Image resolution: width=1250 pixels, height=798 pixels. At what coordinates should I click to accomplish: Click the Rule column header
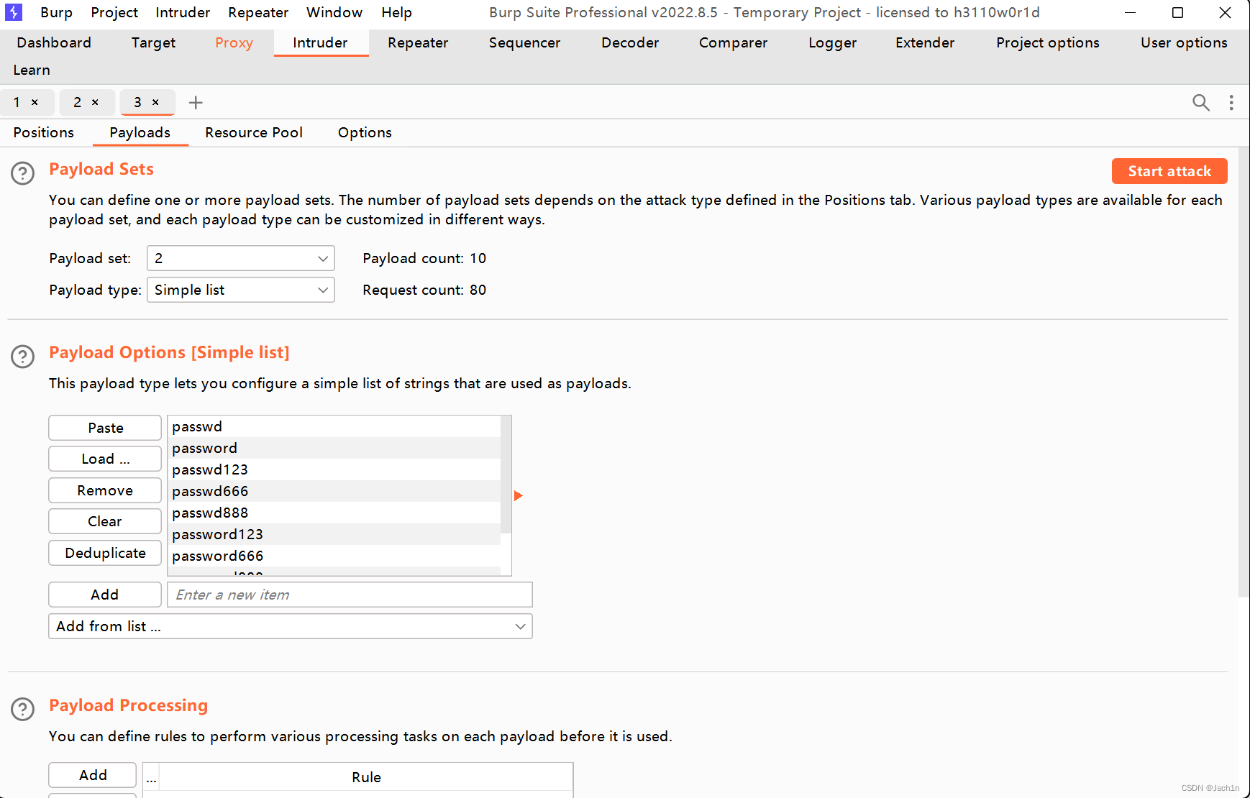[x=366, y=777]
